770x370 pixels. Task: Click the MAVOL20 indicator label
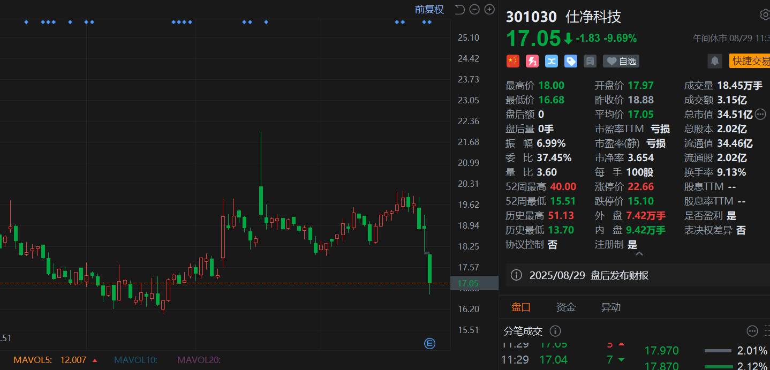pyautogui.click(x=199, y=360)
